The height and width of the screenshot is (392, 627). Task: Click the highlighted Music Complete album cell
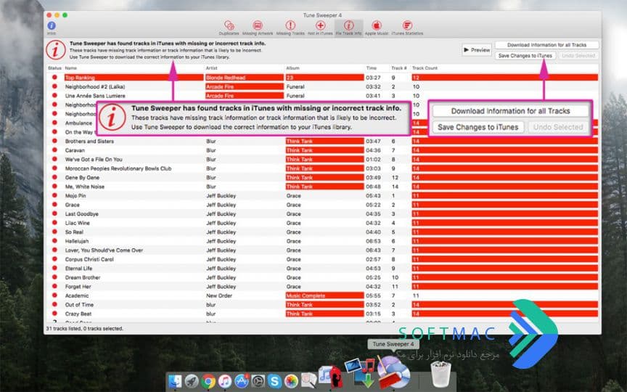point(324,295)
